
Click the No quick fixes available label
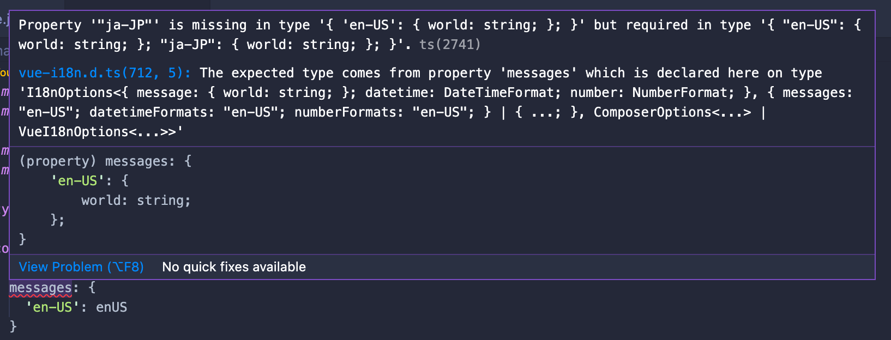coord(234,267)
